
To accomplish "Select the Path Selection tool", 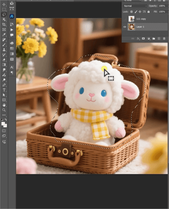I will [x=4, y=95].
